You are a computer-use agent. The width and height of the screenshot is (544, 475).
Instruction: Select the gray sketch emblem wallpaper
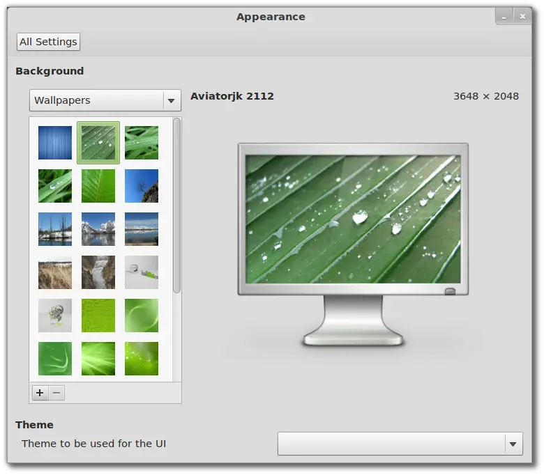click(55, 316)
